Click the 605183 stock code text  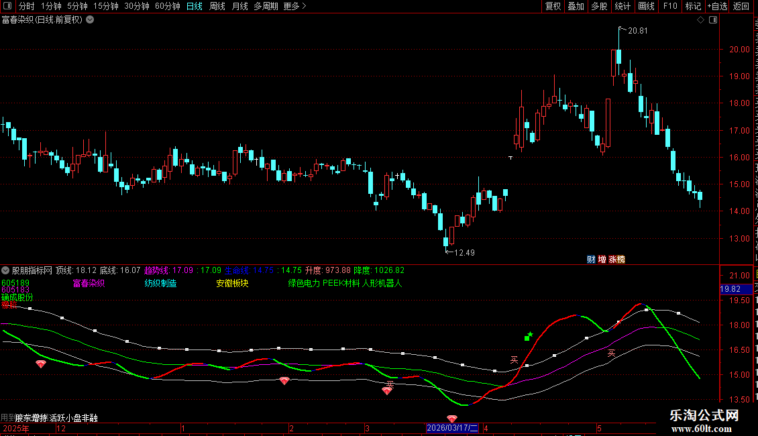[x=15, y=290]
